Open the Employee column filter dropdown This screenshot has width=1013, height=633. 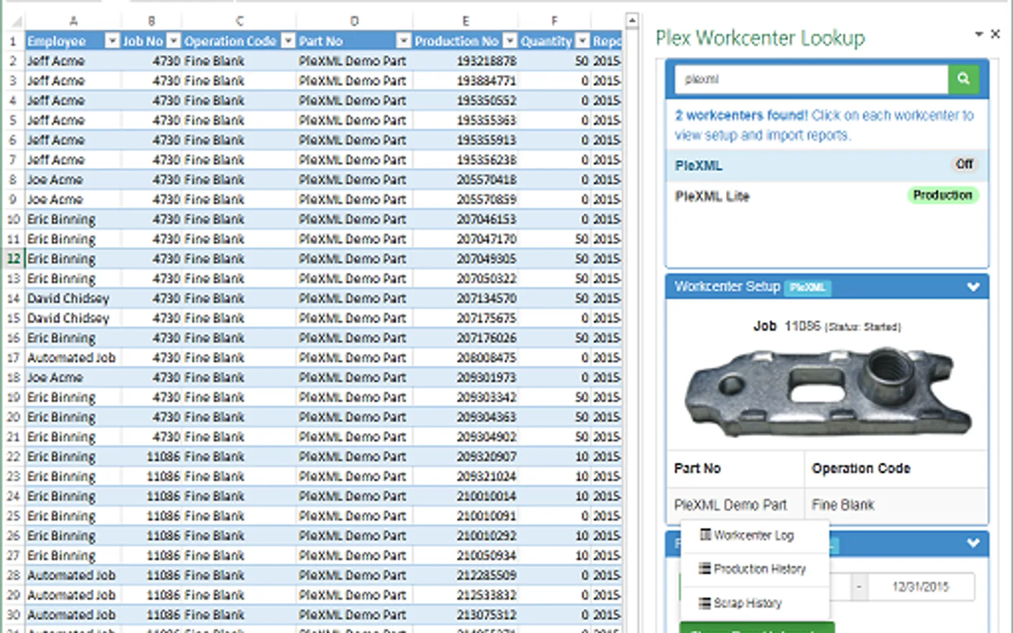[112, 41]
